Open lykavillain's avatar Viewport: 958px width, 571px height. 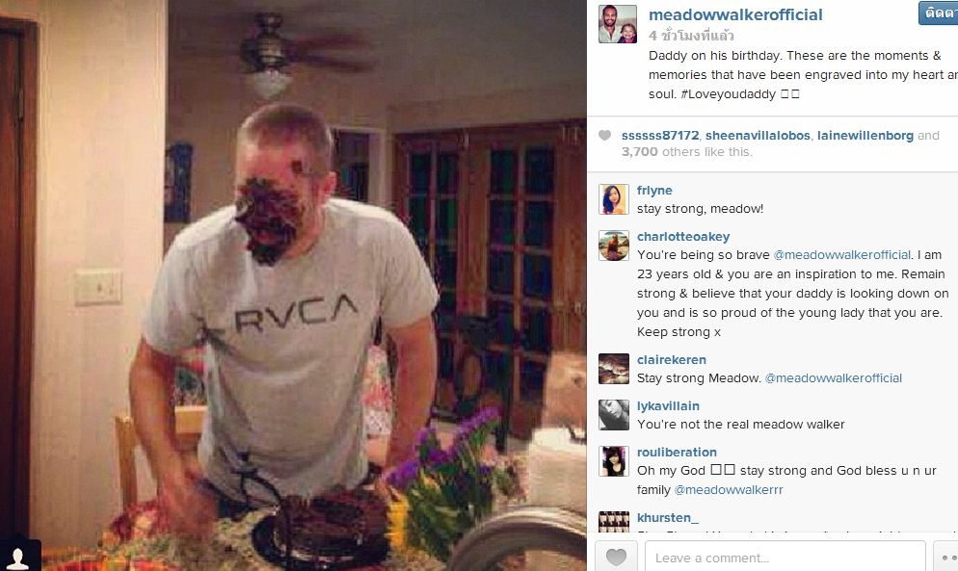[x=613, y=415]
